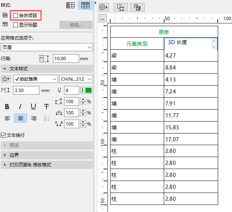Open the 页眉 format options dropdown
The image size is (232, 212).
(x=47, y=47)
